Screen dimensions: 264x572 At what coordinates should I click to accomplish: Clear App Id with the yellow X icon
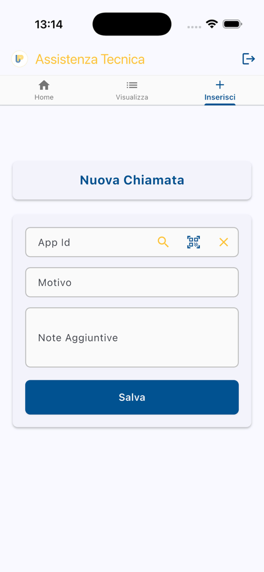pyautogui.click(x=223, y=242)
